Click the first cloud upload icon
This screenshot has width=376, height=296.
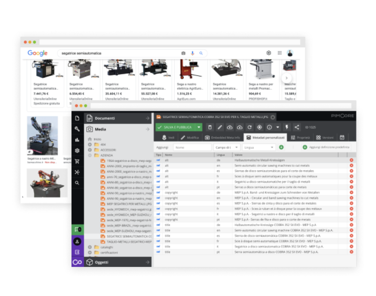point(230,127)
